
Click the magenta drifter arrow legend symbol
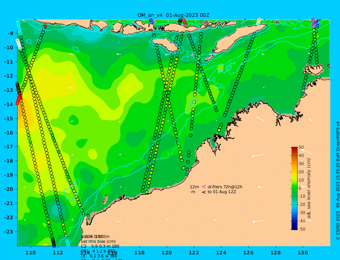(204, 186)
